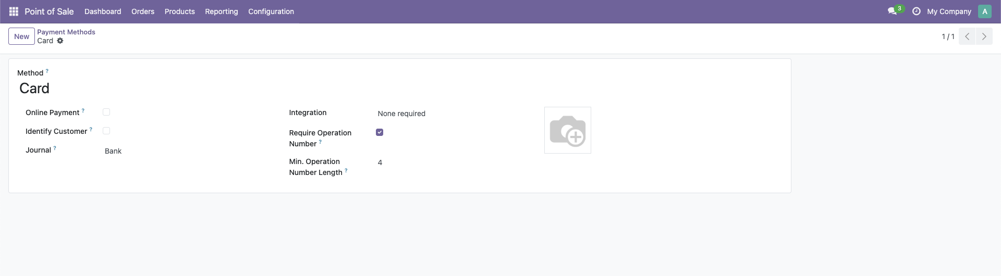Show help tooltip for Journal
1001x276 pixels.
tap(55, 148)
